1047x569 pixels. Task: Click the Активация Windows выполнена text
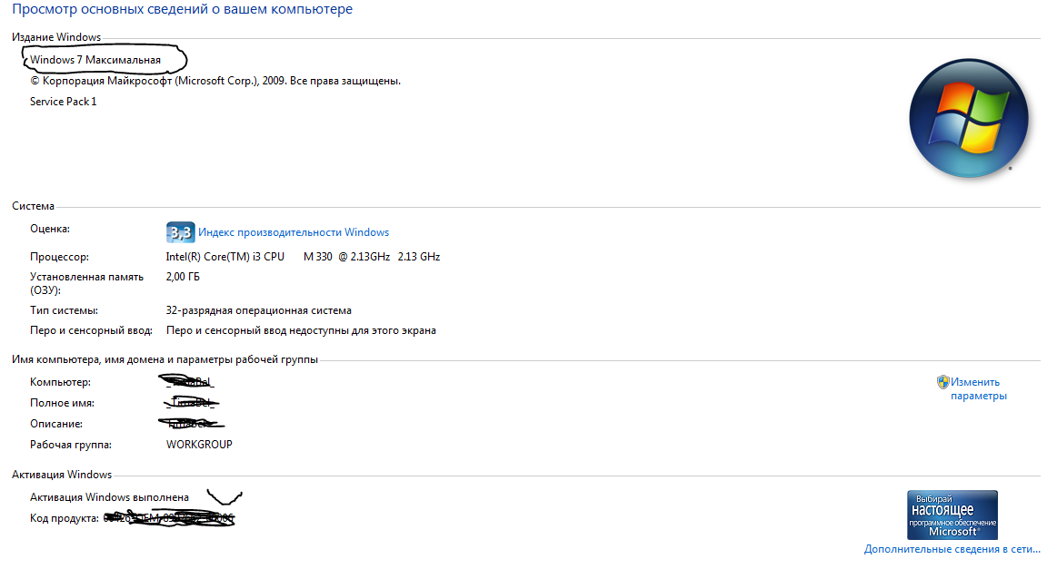pos(109,497)
